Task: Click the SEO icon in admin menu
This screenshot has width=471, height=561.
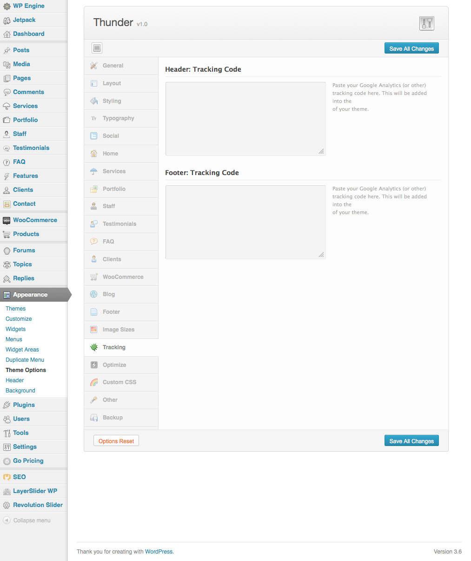Action: click(7, 477)
